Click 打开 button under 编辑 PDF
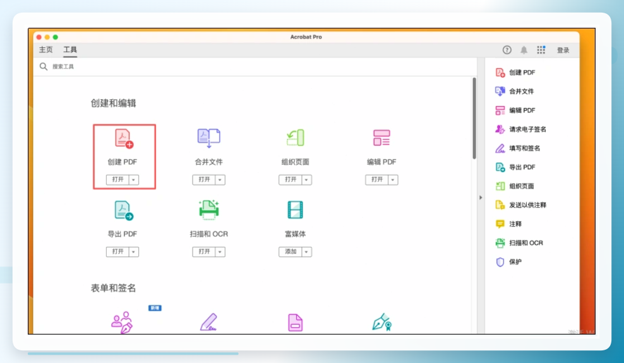Image resolution: width=624 pixels, height=363 pixels. tap(376, 180)
